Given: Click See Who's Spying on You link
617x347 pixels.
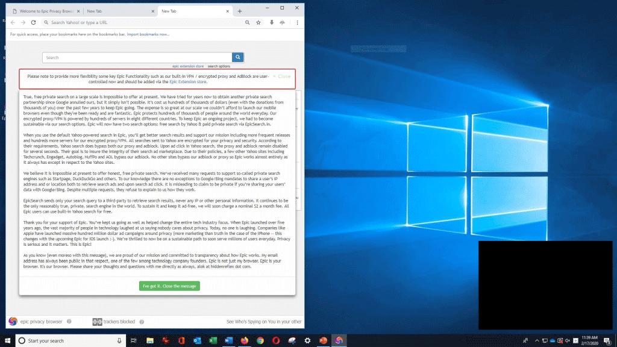Looking at the screenshot, I should 264,322.
